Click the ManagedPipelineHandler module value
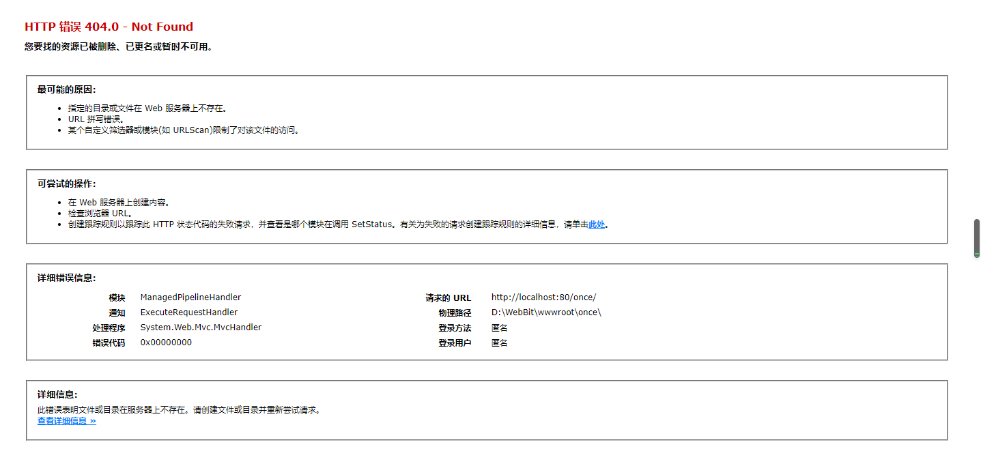The width and height of the screenshot is (981, 451). tap(190, 297)
